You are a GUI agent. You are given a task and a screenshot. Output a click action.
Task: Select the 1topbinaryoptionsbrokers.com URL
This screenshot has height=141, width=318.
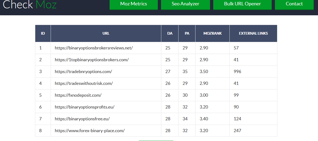coord(92,60)
